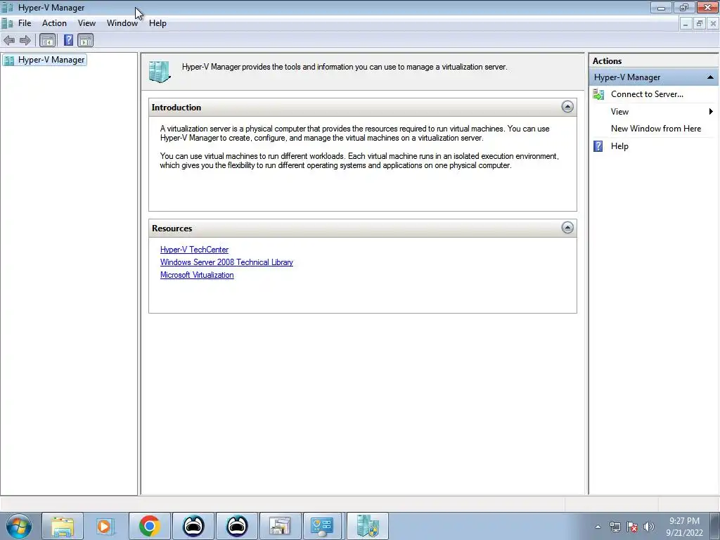This screenshot has width=720, height=540.
Task: Open the Microsoft Virtualization link
Action: tap(197, 275)
